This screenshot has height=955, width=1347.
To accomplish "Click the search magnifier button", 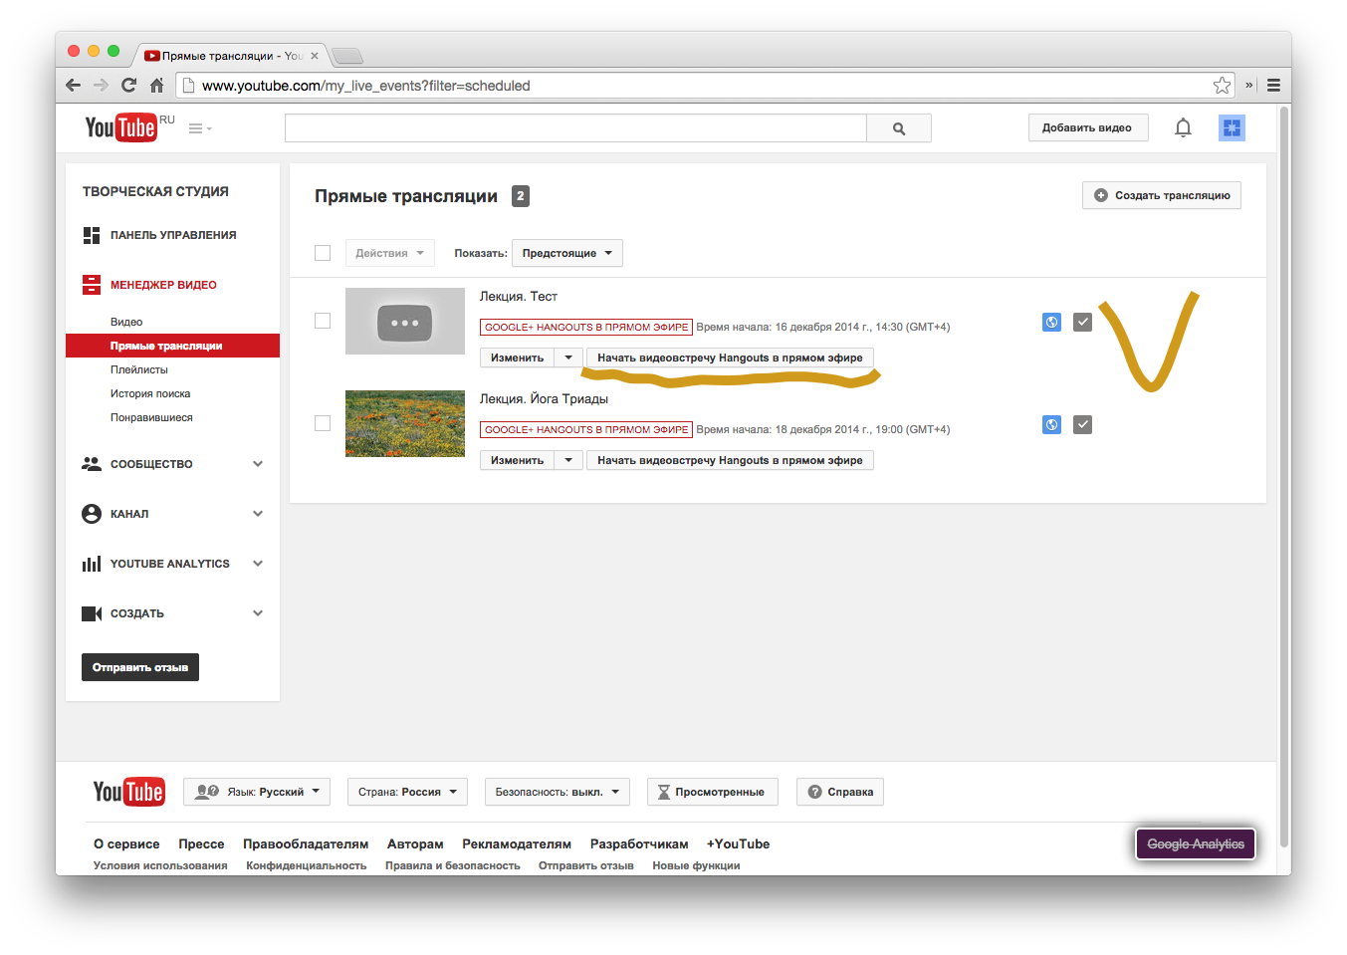I will tap(898, 128).
